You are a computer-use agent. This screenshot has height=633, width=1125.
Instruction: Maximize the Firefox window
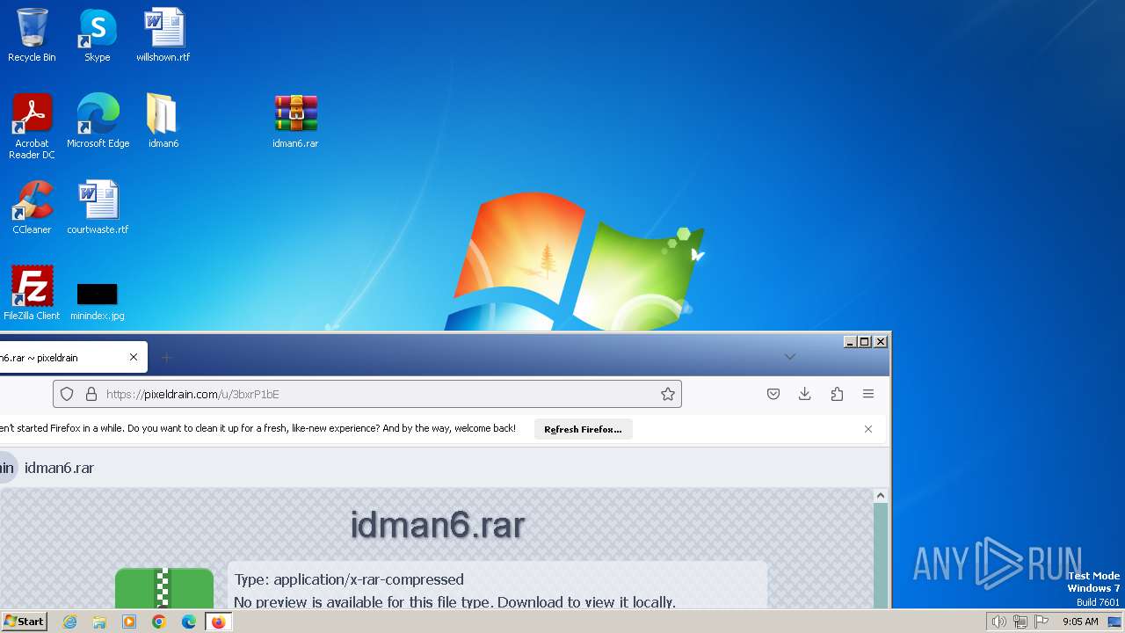(865, 341)
